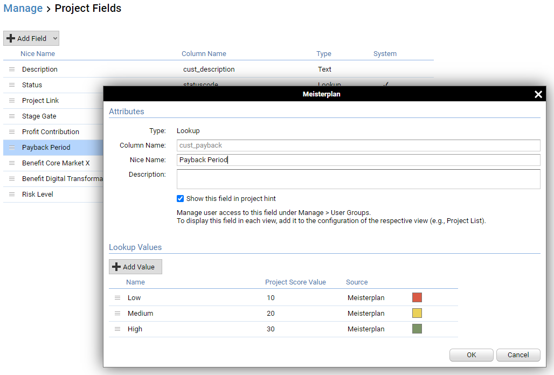Click the drag handle of the Medium value
The width and height of the screenshot is (554, 375).
117,313
